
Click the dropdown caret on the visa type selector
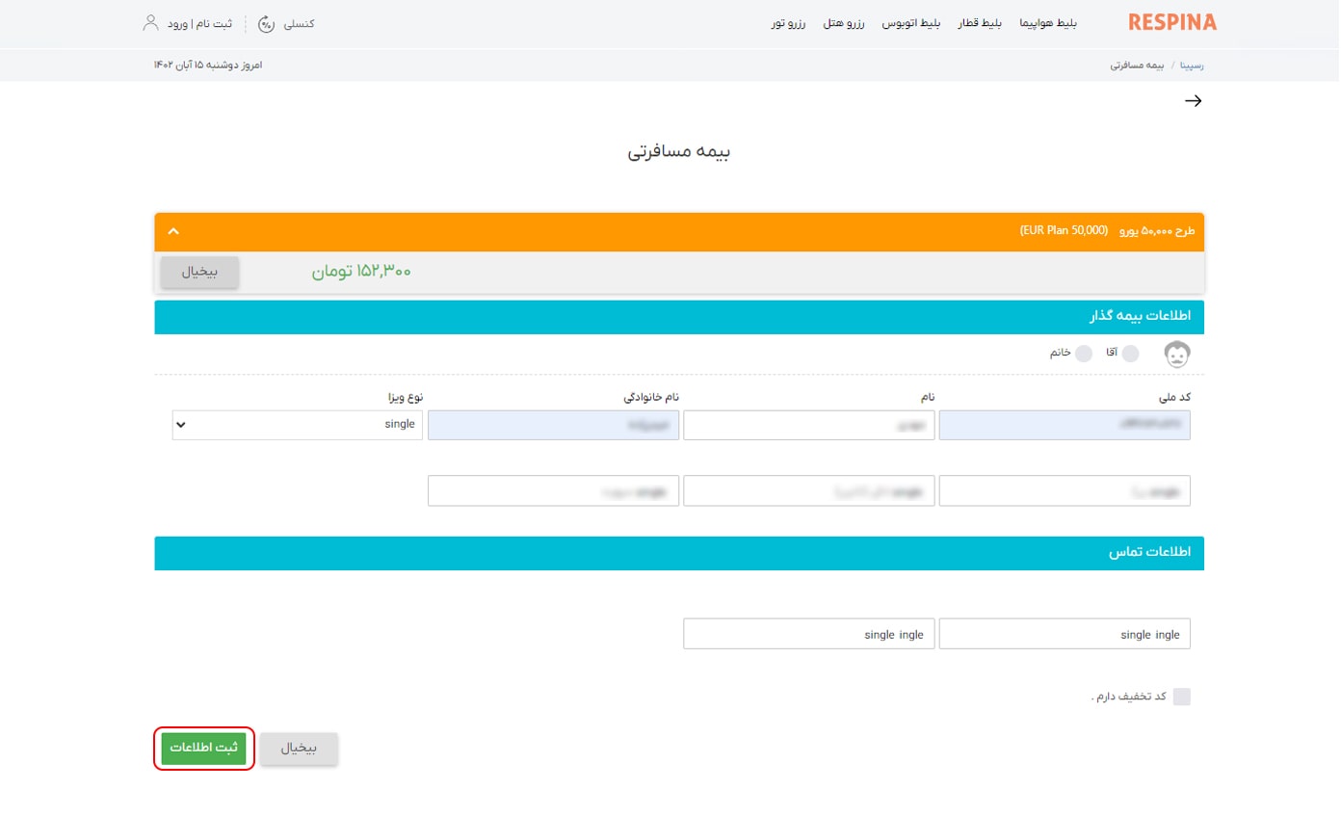click(180, 424)
